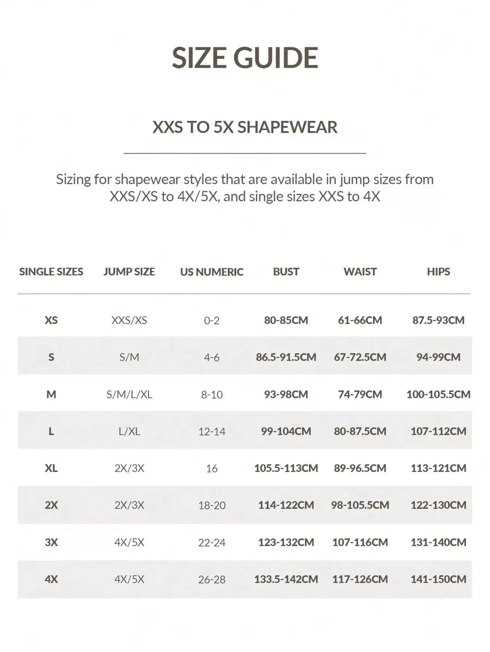This screenshot has width=490, height=652.
Task: Click the US NUMERIC column header
Action: 212,272
